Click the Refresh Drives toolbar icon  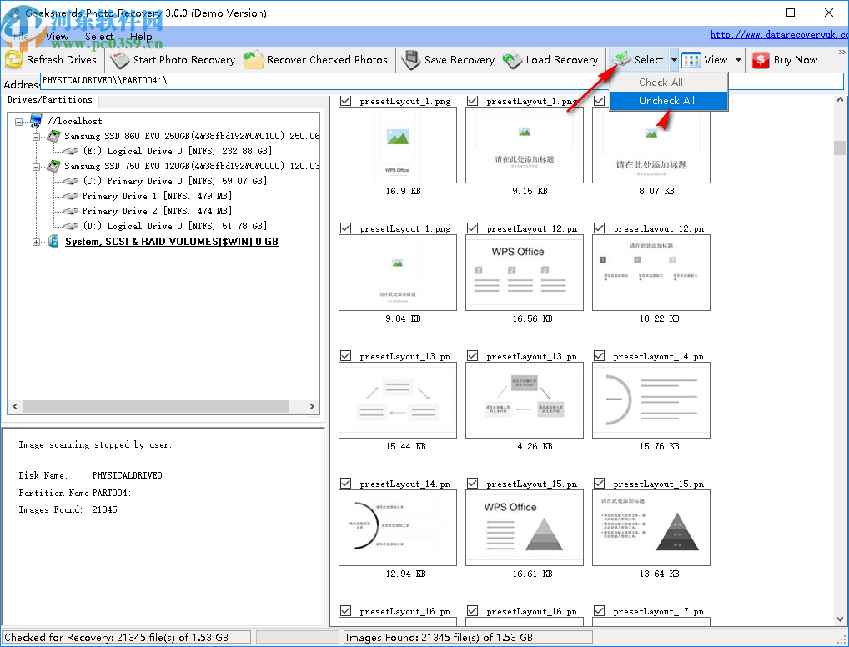13,59
